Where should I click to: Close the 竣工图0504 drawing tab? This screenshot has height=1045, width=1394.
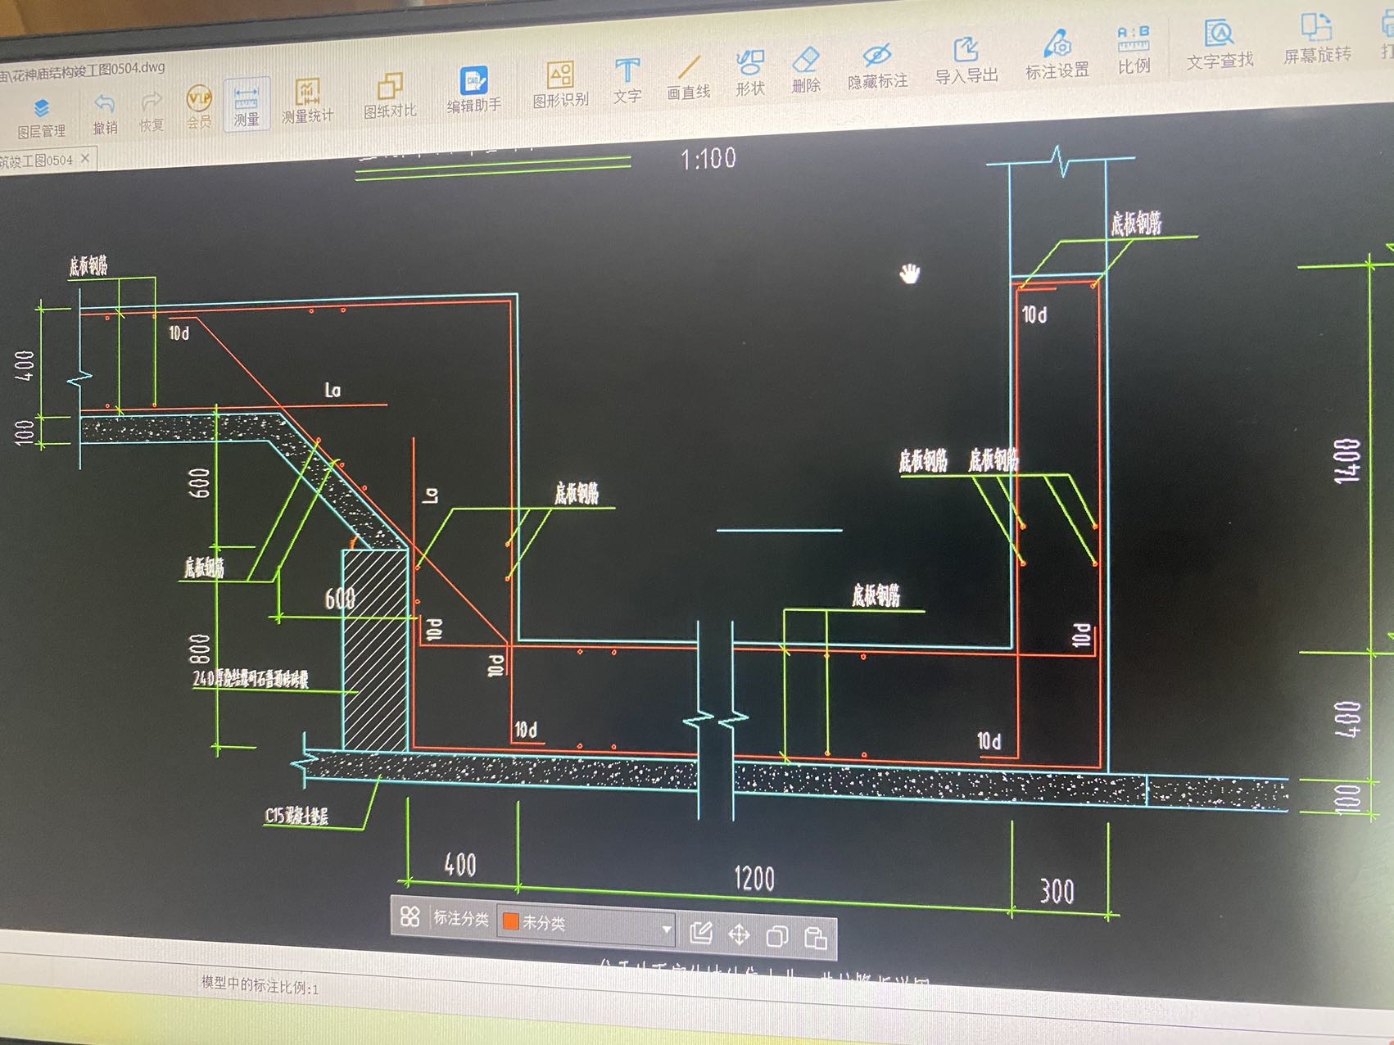click(x=85, y=158)
